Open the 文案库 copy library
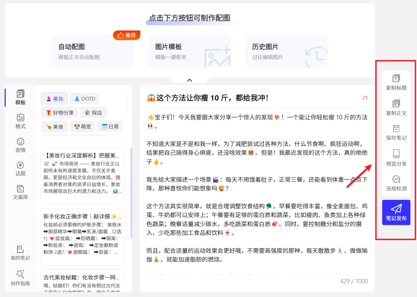Image resolution: width=417 pixels, height=297 pixels. coord(20,192)
